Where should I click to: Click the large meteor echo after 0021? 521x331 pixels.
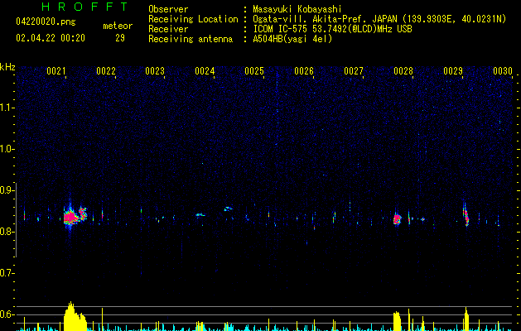[x=70, y=217]
